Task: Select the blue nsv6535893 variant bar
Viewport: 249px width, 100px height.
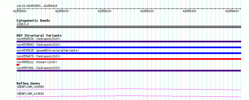Action: tap(129, 47)
